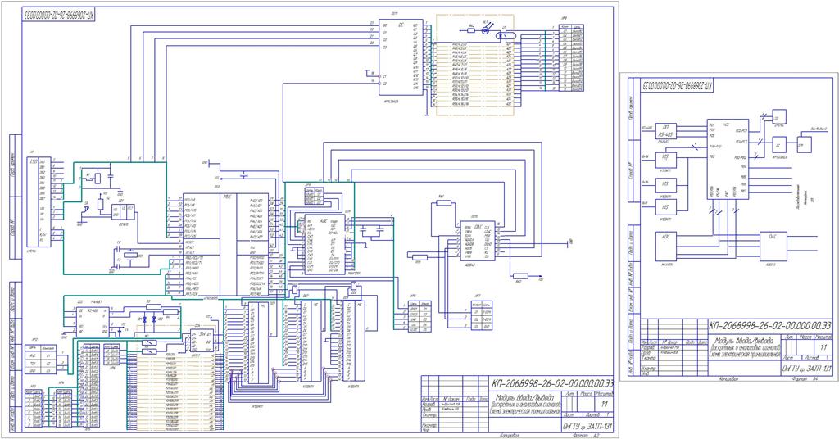Click the SW switch block on the A2 schematic
The image size is (839, 439).
[x=202, y=342]
